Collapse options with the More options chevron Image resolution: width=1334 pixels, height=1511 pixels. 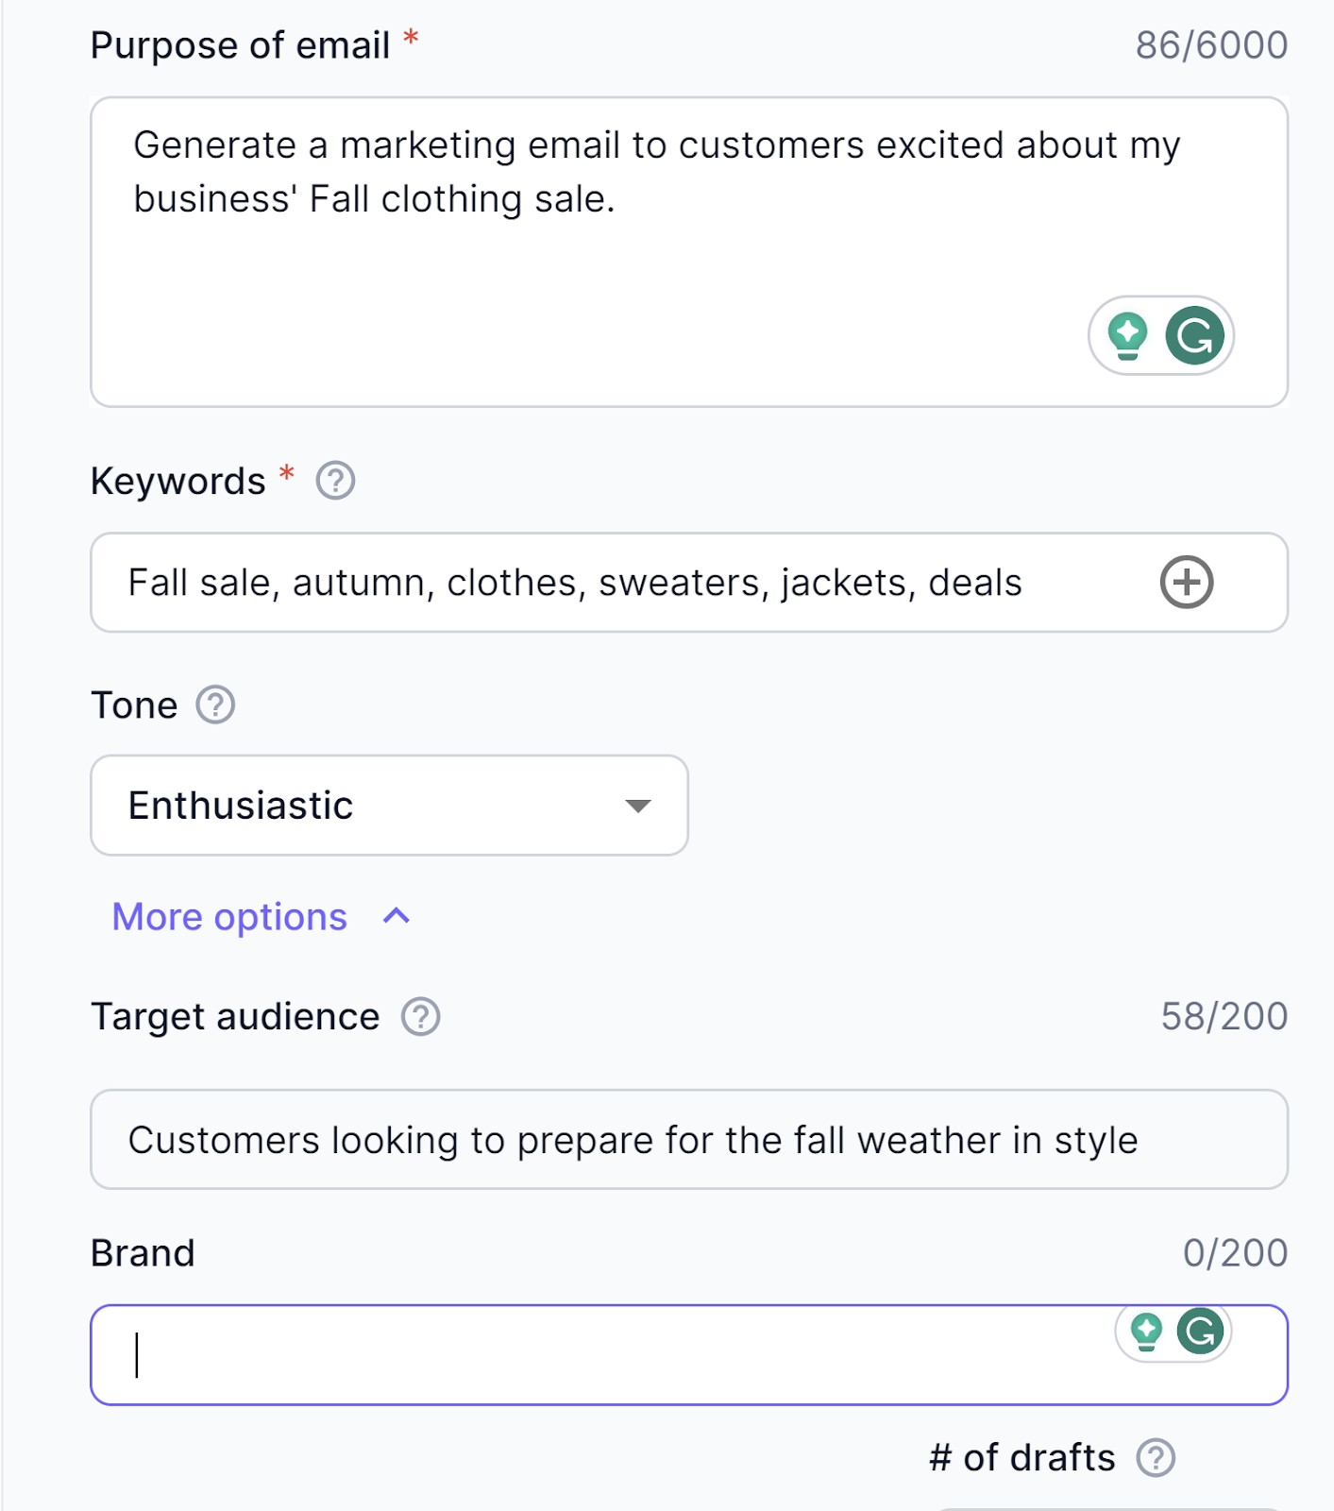point(397,916)
